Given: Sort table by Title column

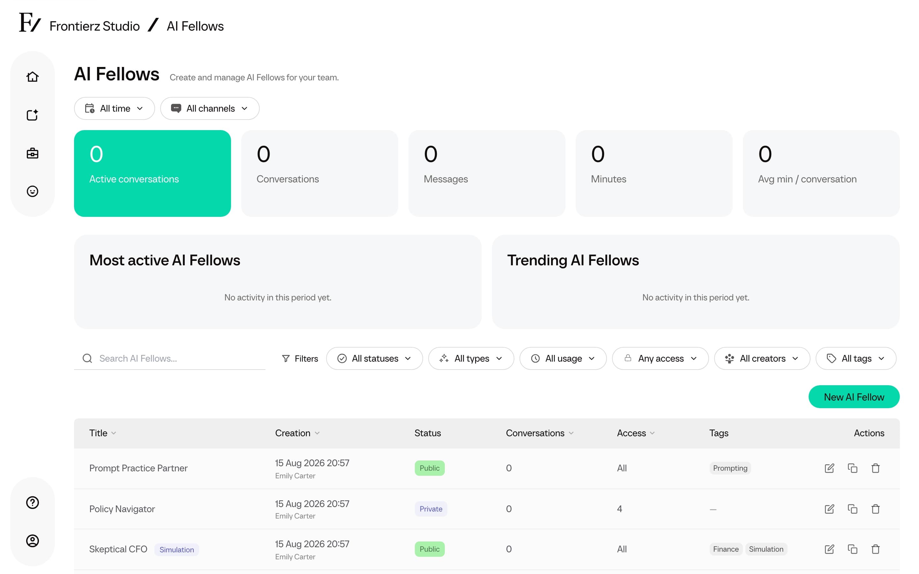Looking at the screenshot, I should 102,433.
